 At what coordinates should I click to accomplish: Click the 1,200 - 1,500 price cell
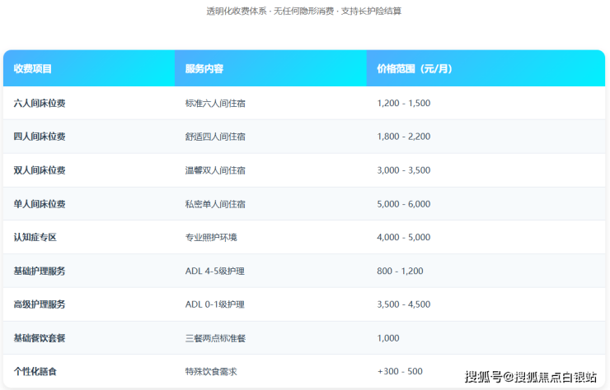click(403, 104)
